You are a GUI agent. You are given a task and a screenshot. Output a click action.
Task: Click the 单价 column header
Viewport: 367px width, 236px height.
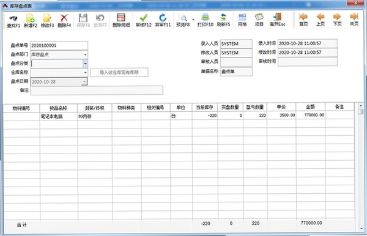281,107
